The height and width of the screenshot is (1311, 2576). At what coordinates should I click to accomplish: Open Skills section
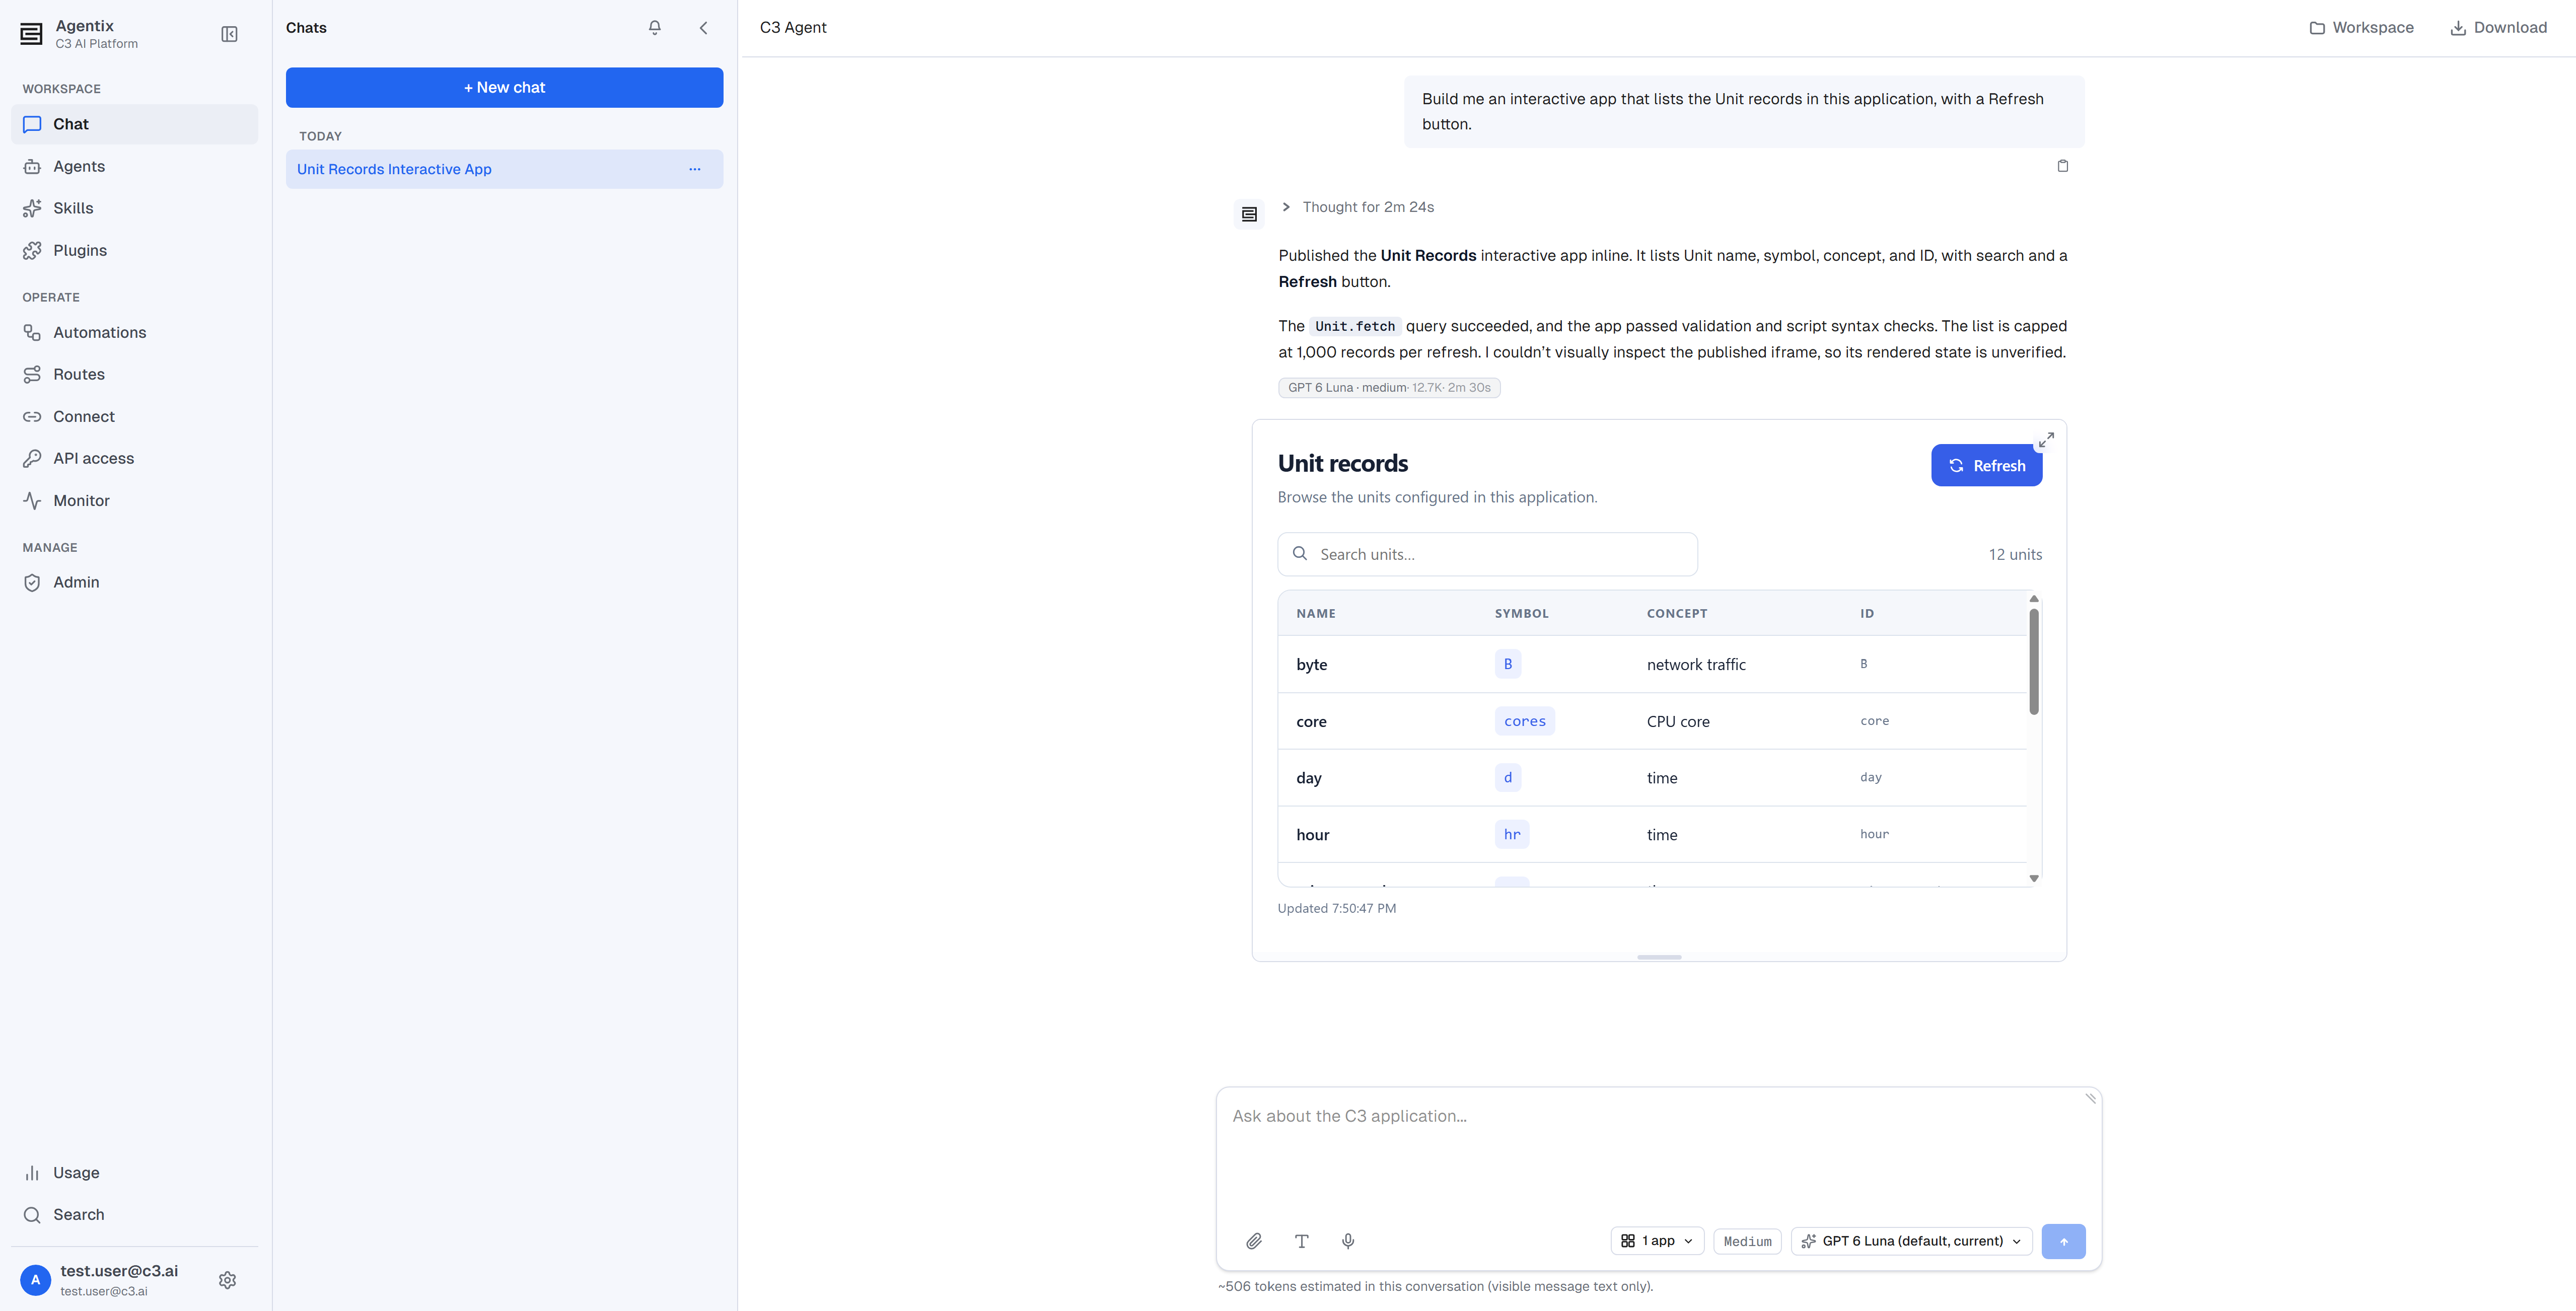(x=134, y=208)
